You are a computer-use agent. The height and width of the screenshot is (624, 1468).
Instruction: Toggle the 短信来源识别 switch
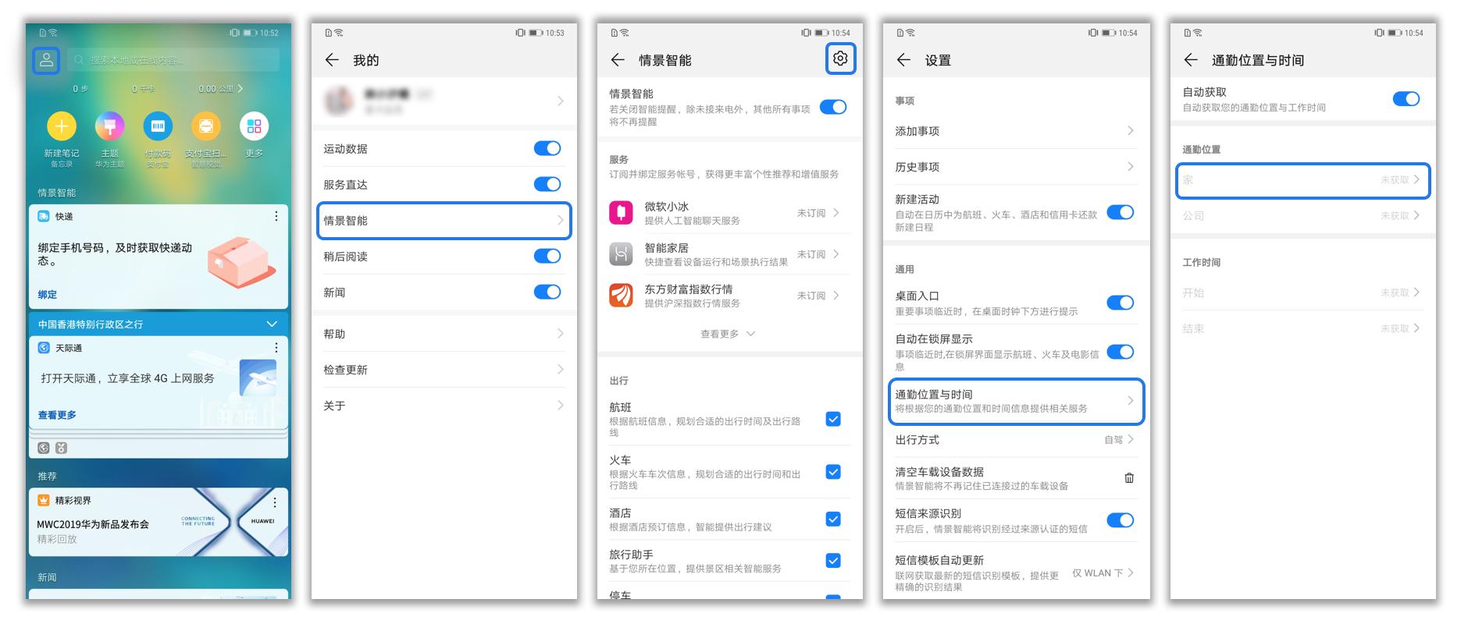1121,520
